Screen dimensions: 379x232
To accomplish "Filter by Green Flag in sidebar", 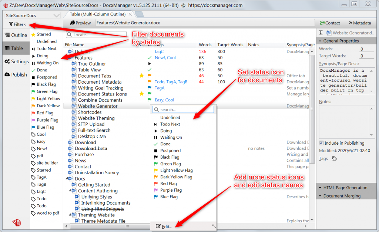I will point(44,91).
